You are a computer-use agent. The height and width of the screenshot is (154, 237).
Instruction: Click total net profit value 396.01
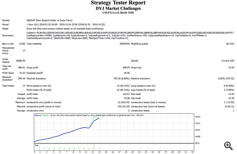[x=21, y=67]
